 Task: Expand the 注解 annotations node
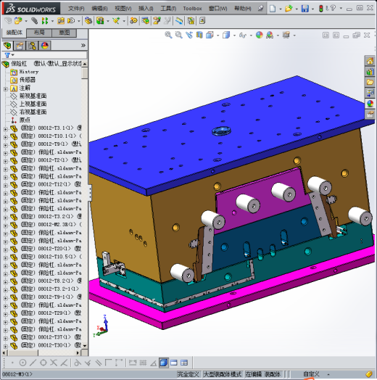click(x=6, y=89)
